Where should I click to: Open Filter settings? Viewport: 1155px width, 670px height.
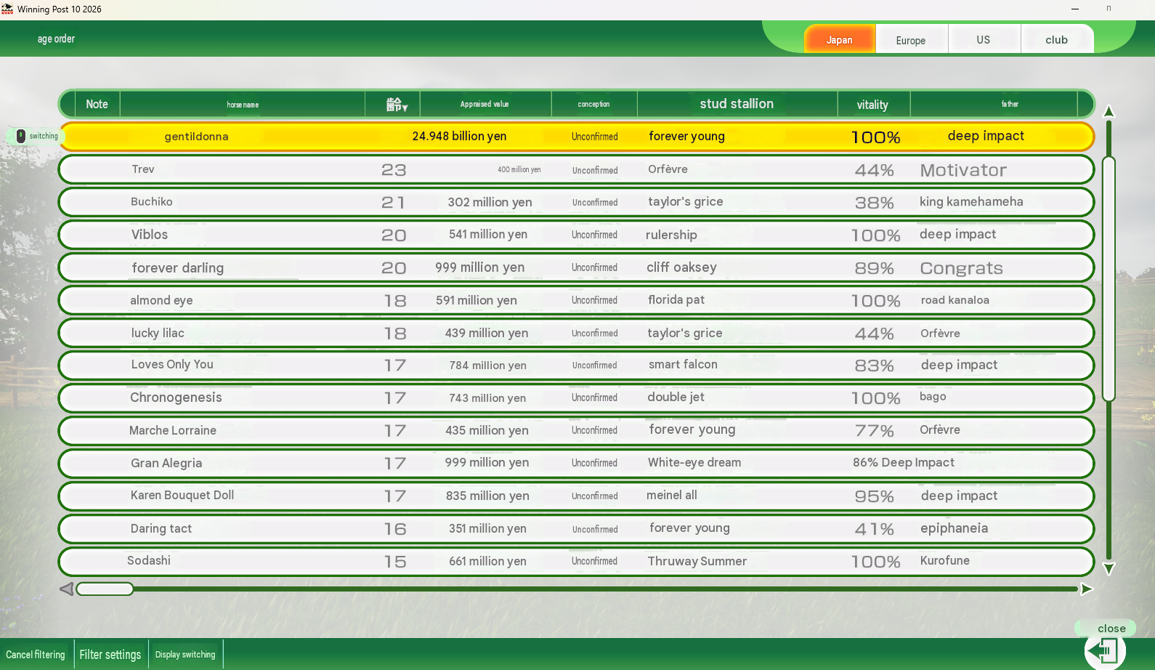[x=110, y=655]
